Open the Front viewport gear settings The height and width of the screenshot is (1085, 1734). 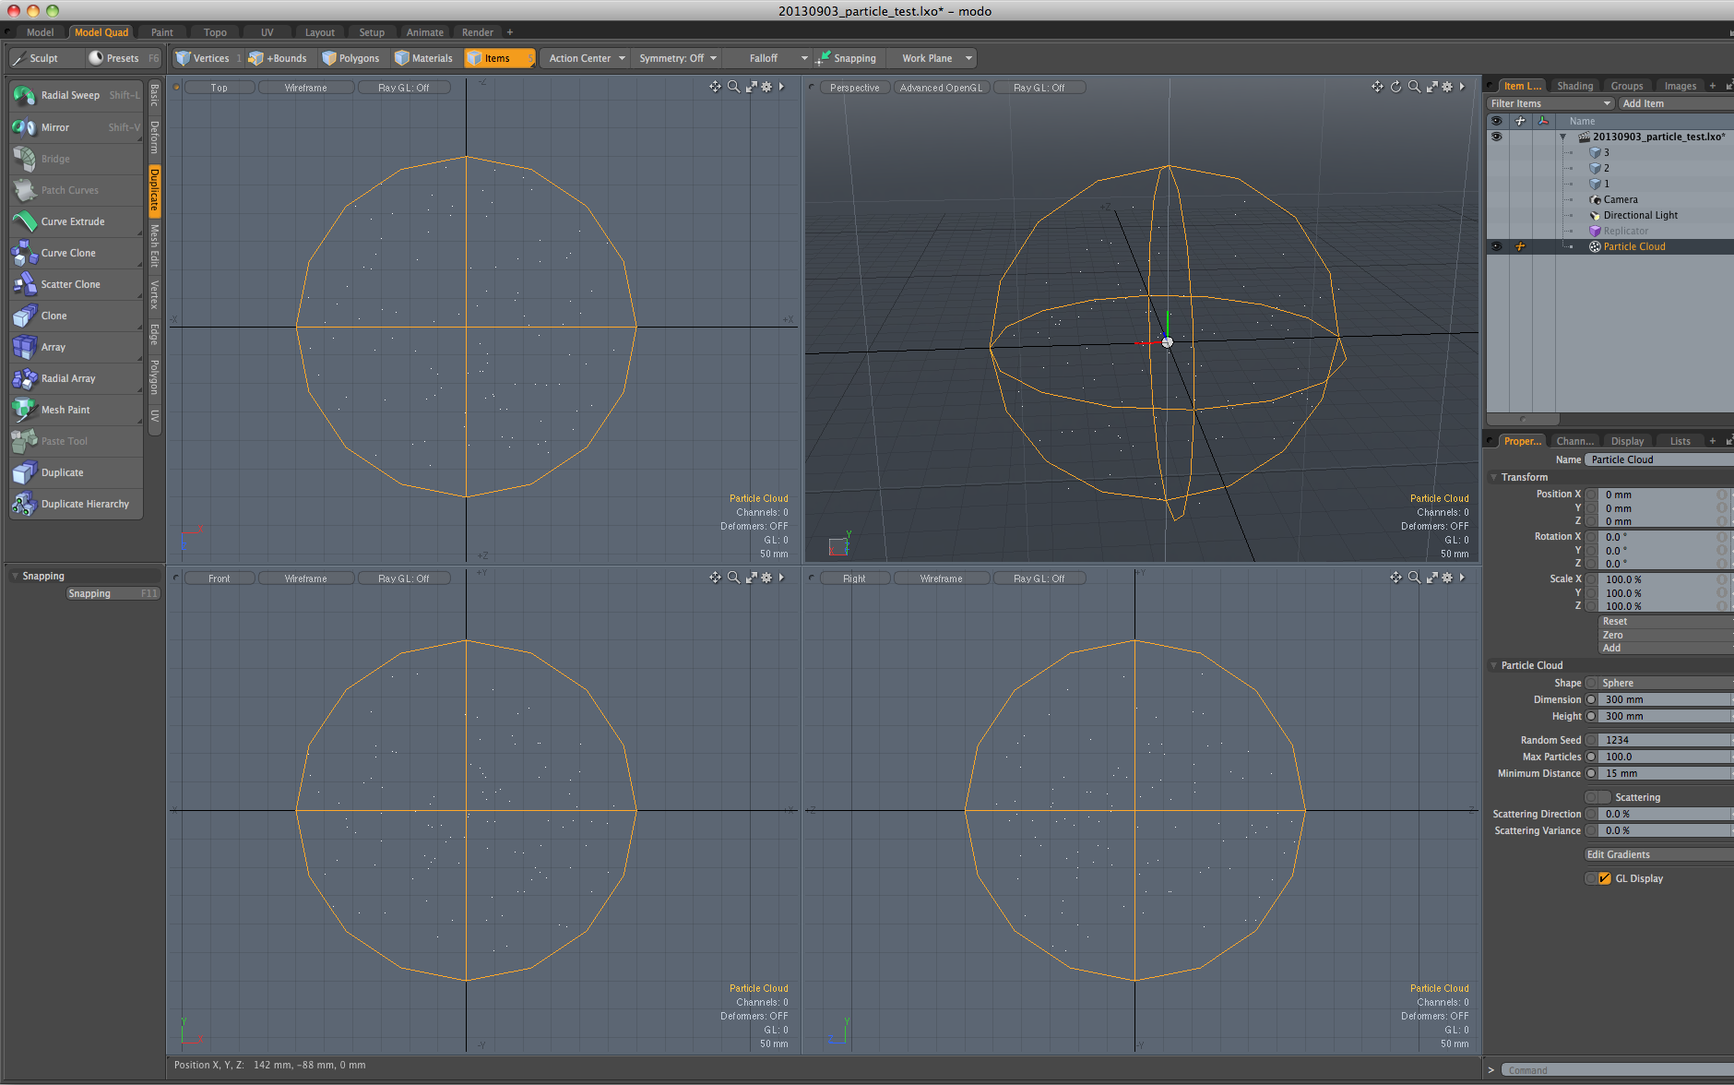tap(766, 578)
